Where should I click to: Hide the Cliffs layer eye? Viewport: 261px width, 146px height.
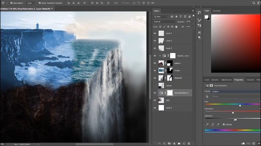click(x=155, y=100)
